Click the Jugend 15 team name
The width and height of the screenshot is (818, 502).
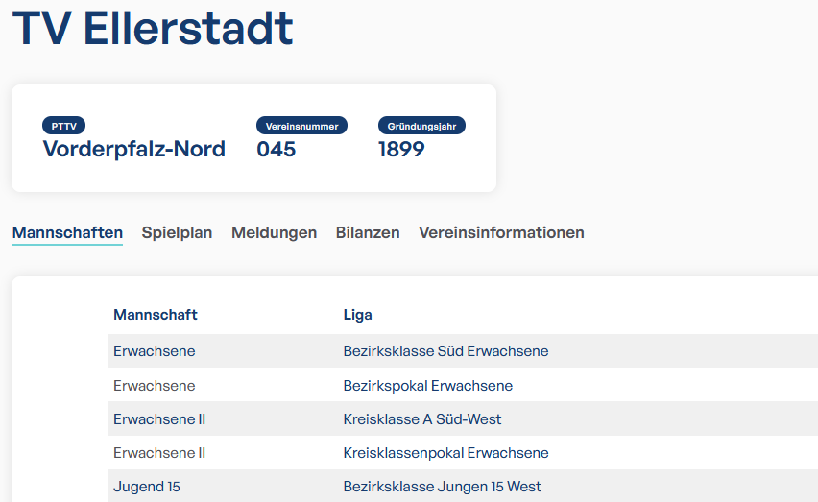click(x=147, y=487)
